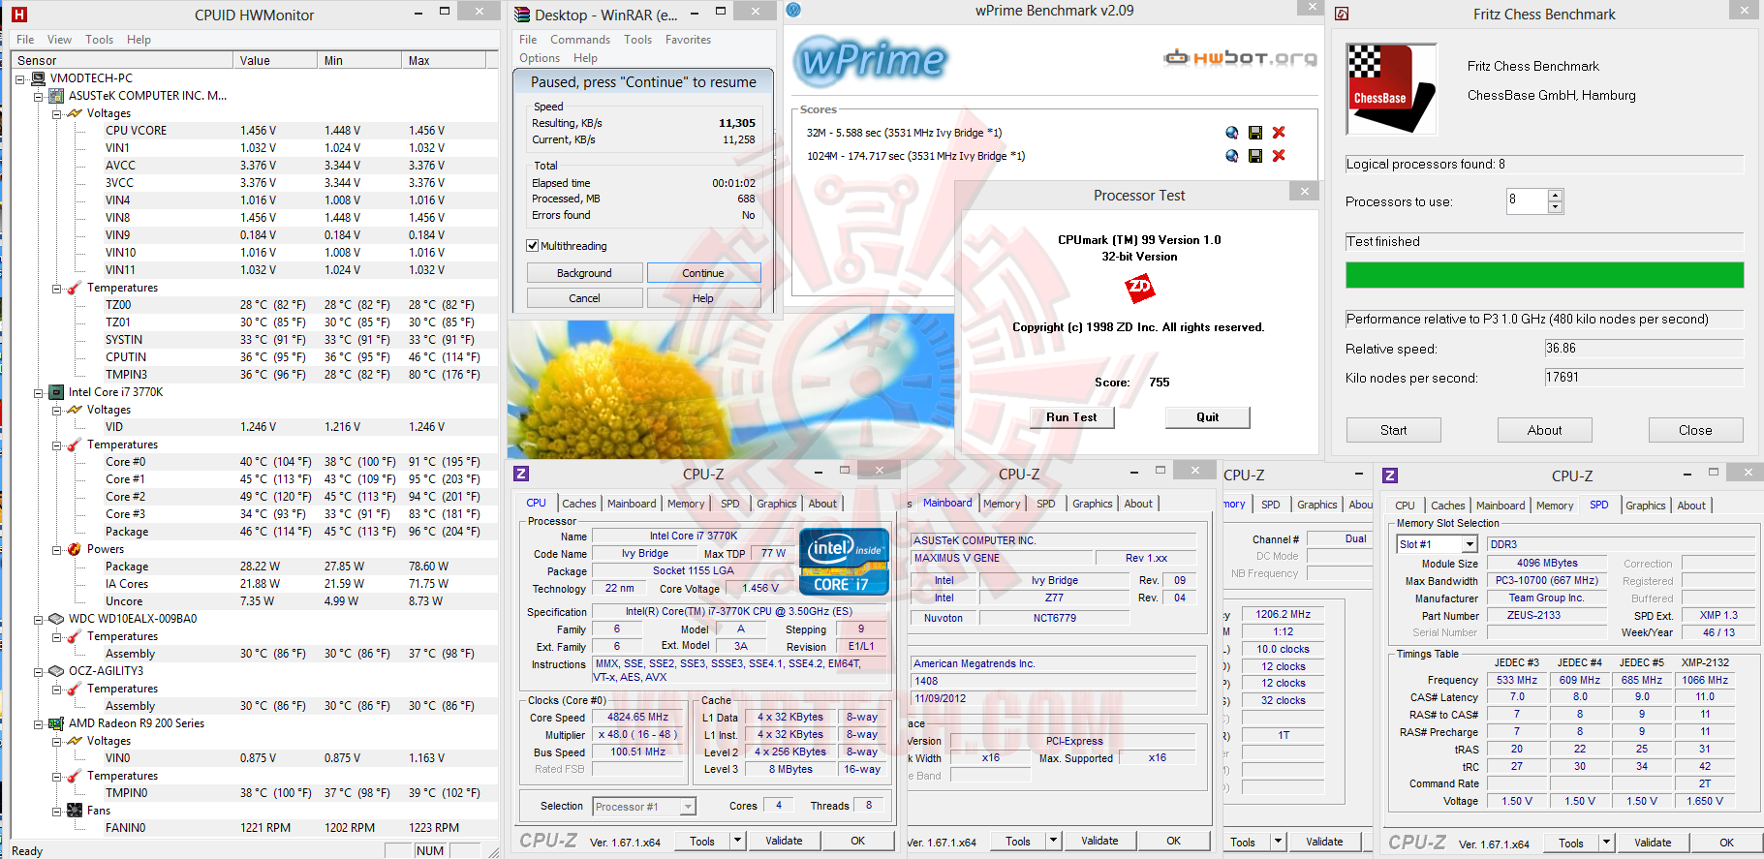Viewport: 1764px width, 859px height.
Task: Click the red ZD logo in Processor Test
Action: tap(1139, 288)
